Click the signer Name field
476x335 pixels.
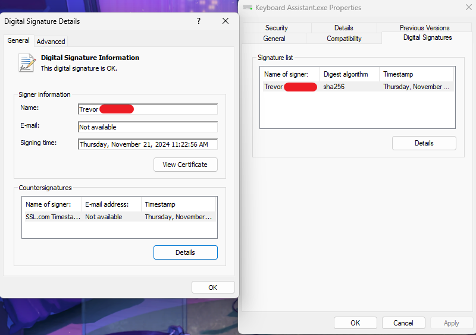[x=148, y=109]
